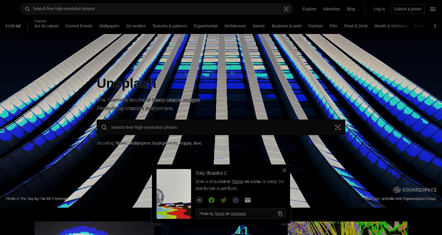This screenshot has height=235, width=442.
Task: Share on Facebook from the Say thanks popup
Action: (212, 200)
